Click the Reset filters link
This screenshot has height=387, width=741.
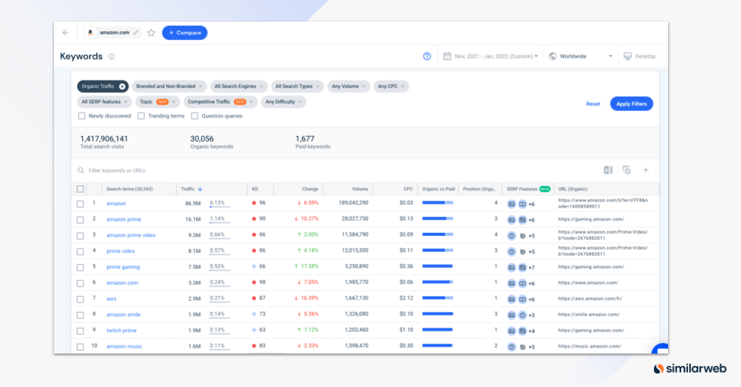(x=593, y=104)
